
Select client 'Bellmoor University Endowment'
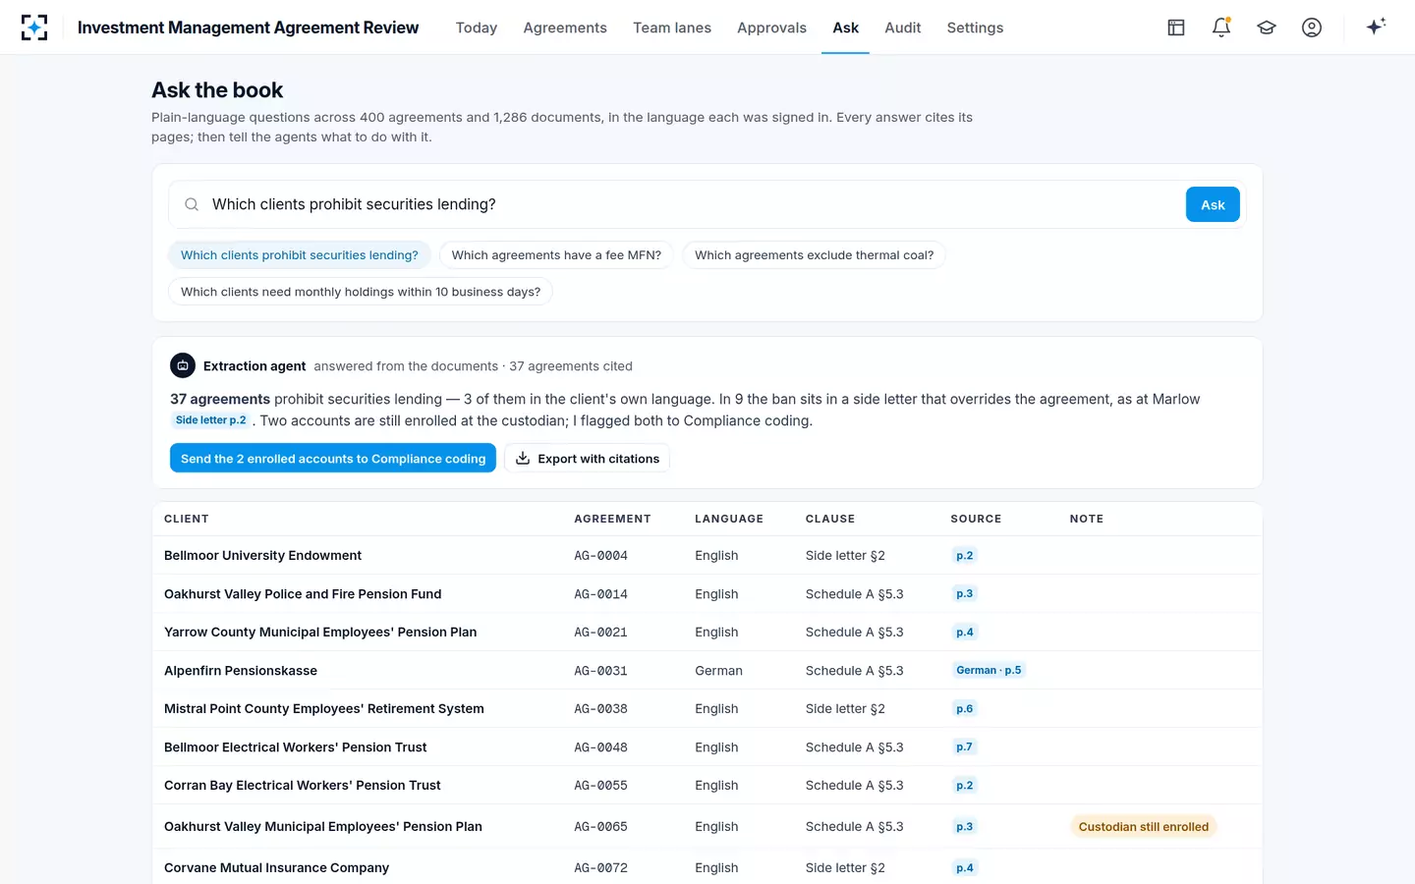(x=262, y=556)
